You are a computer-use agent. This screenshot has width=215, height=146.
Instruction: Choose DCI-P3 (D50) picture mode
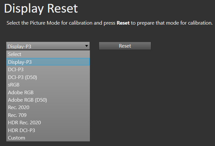[48, 77]
